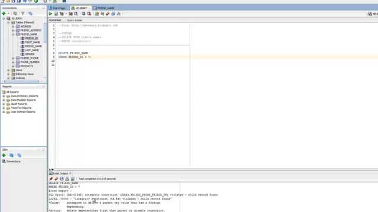Screen dimensions: 378x212
Task: Collapse the XE-JERRY connection node
Action: (4, 18)
